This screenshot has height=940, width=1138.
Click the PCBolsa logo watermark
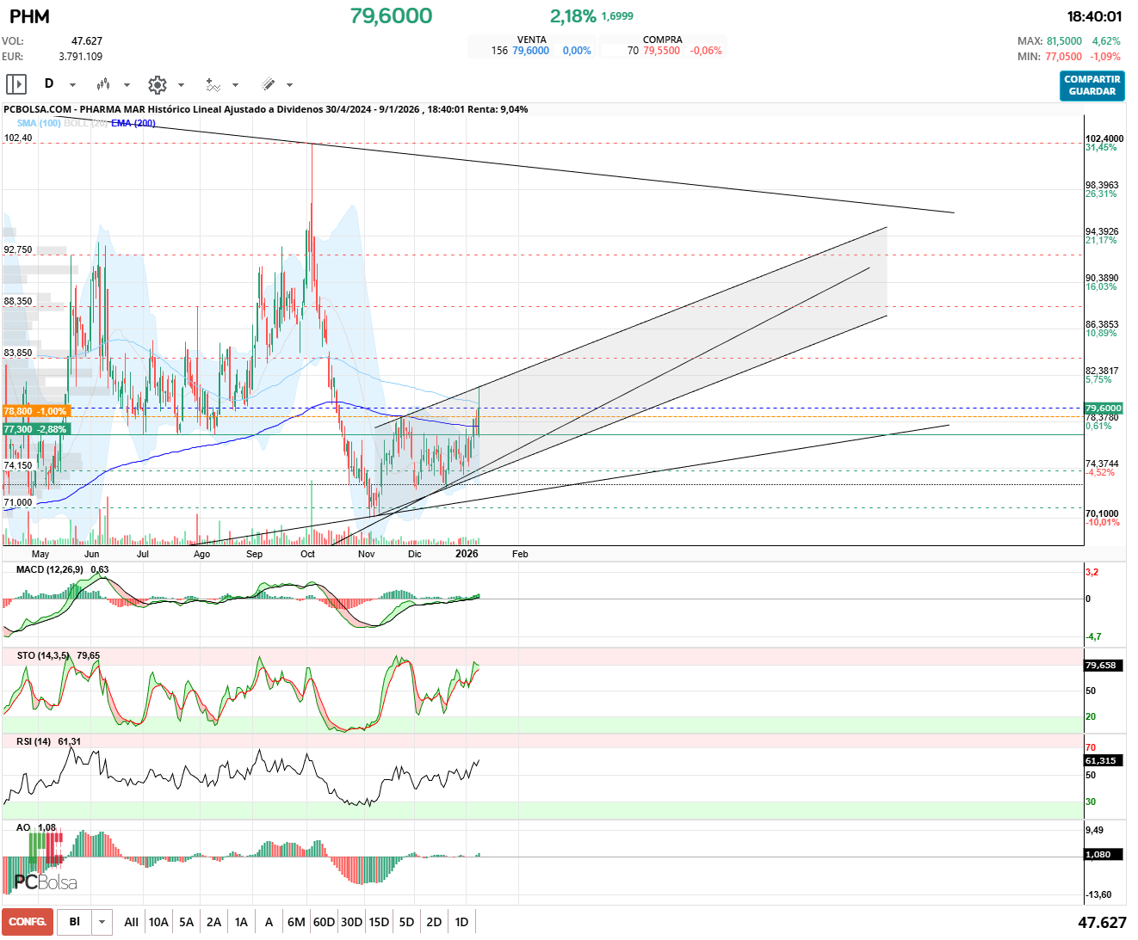coord(45,882)
